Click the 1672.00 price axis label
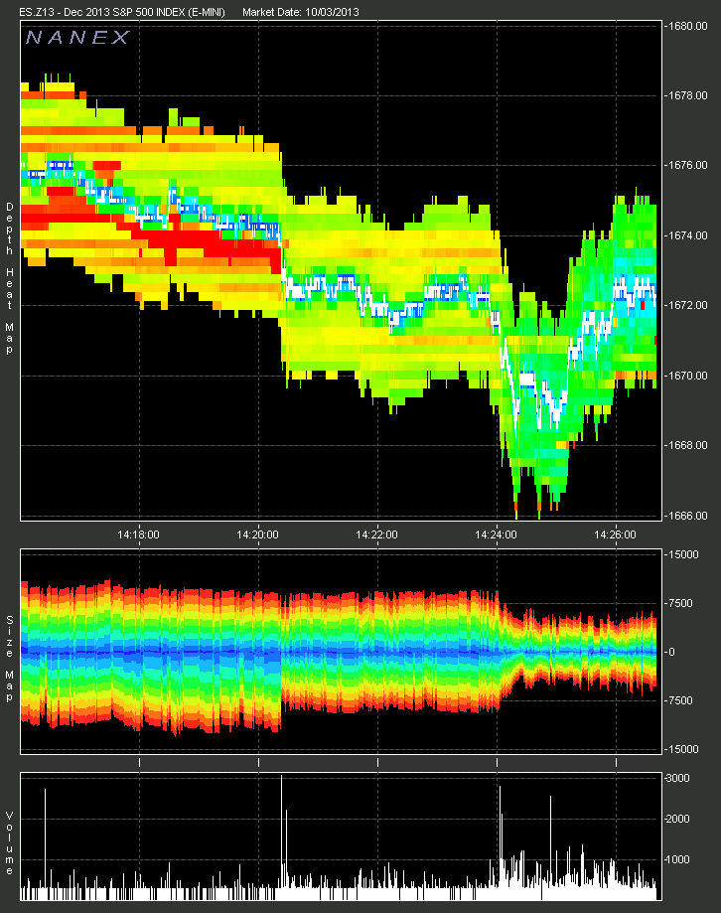The height and width of the screenshot is (913, 721). pos(688,305)
